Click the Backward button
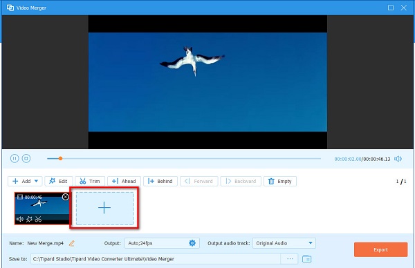 pyautogui.click(x=241, y=181)
